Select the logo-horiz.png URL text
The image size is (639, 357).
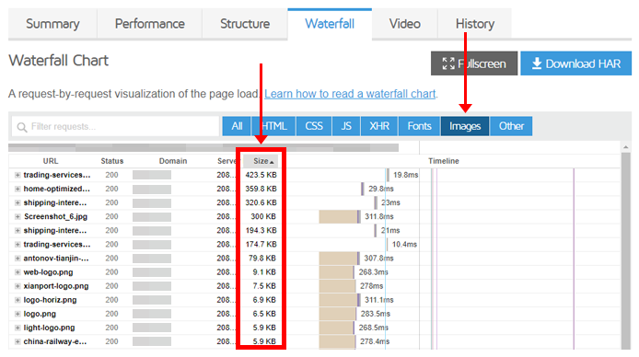tap(50, 300)
